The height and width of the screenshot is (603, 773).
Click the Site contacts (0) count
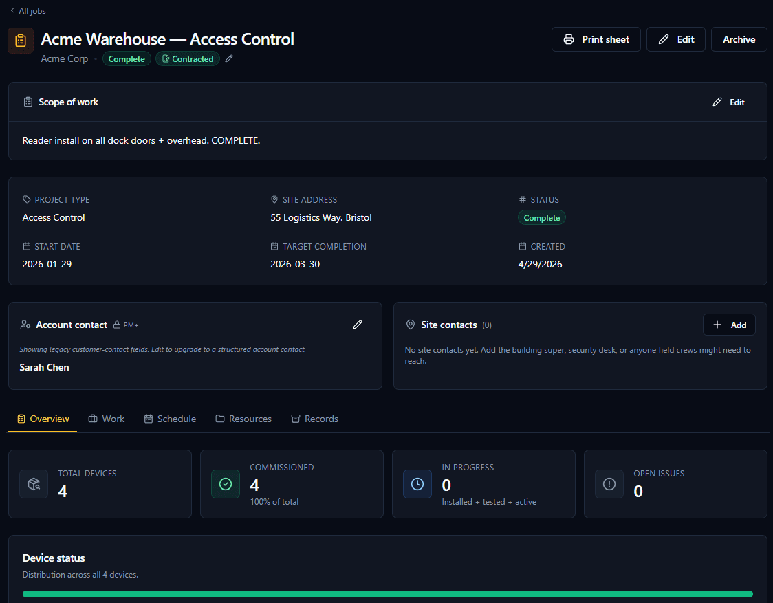click(x=487, y=325)
